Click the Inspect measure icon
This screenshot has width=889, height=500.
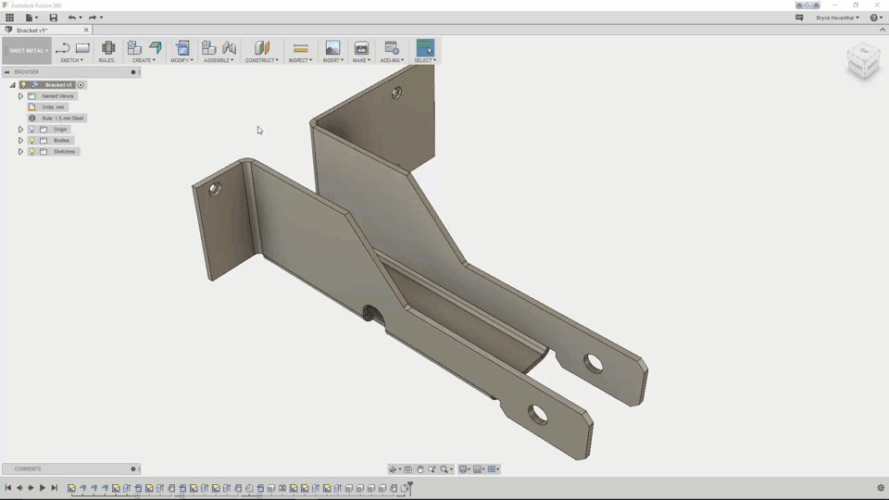[300, 48]
